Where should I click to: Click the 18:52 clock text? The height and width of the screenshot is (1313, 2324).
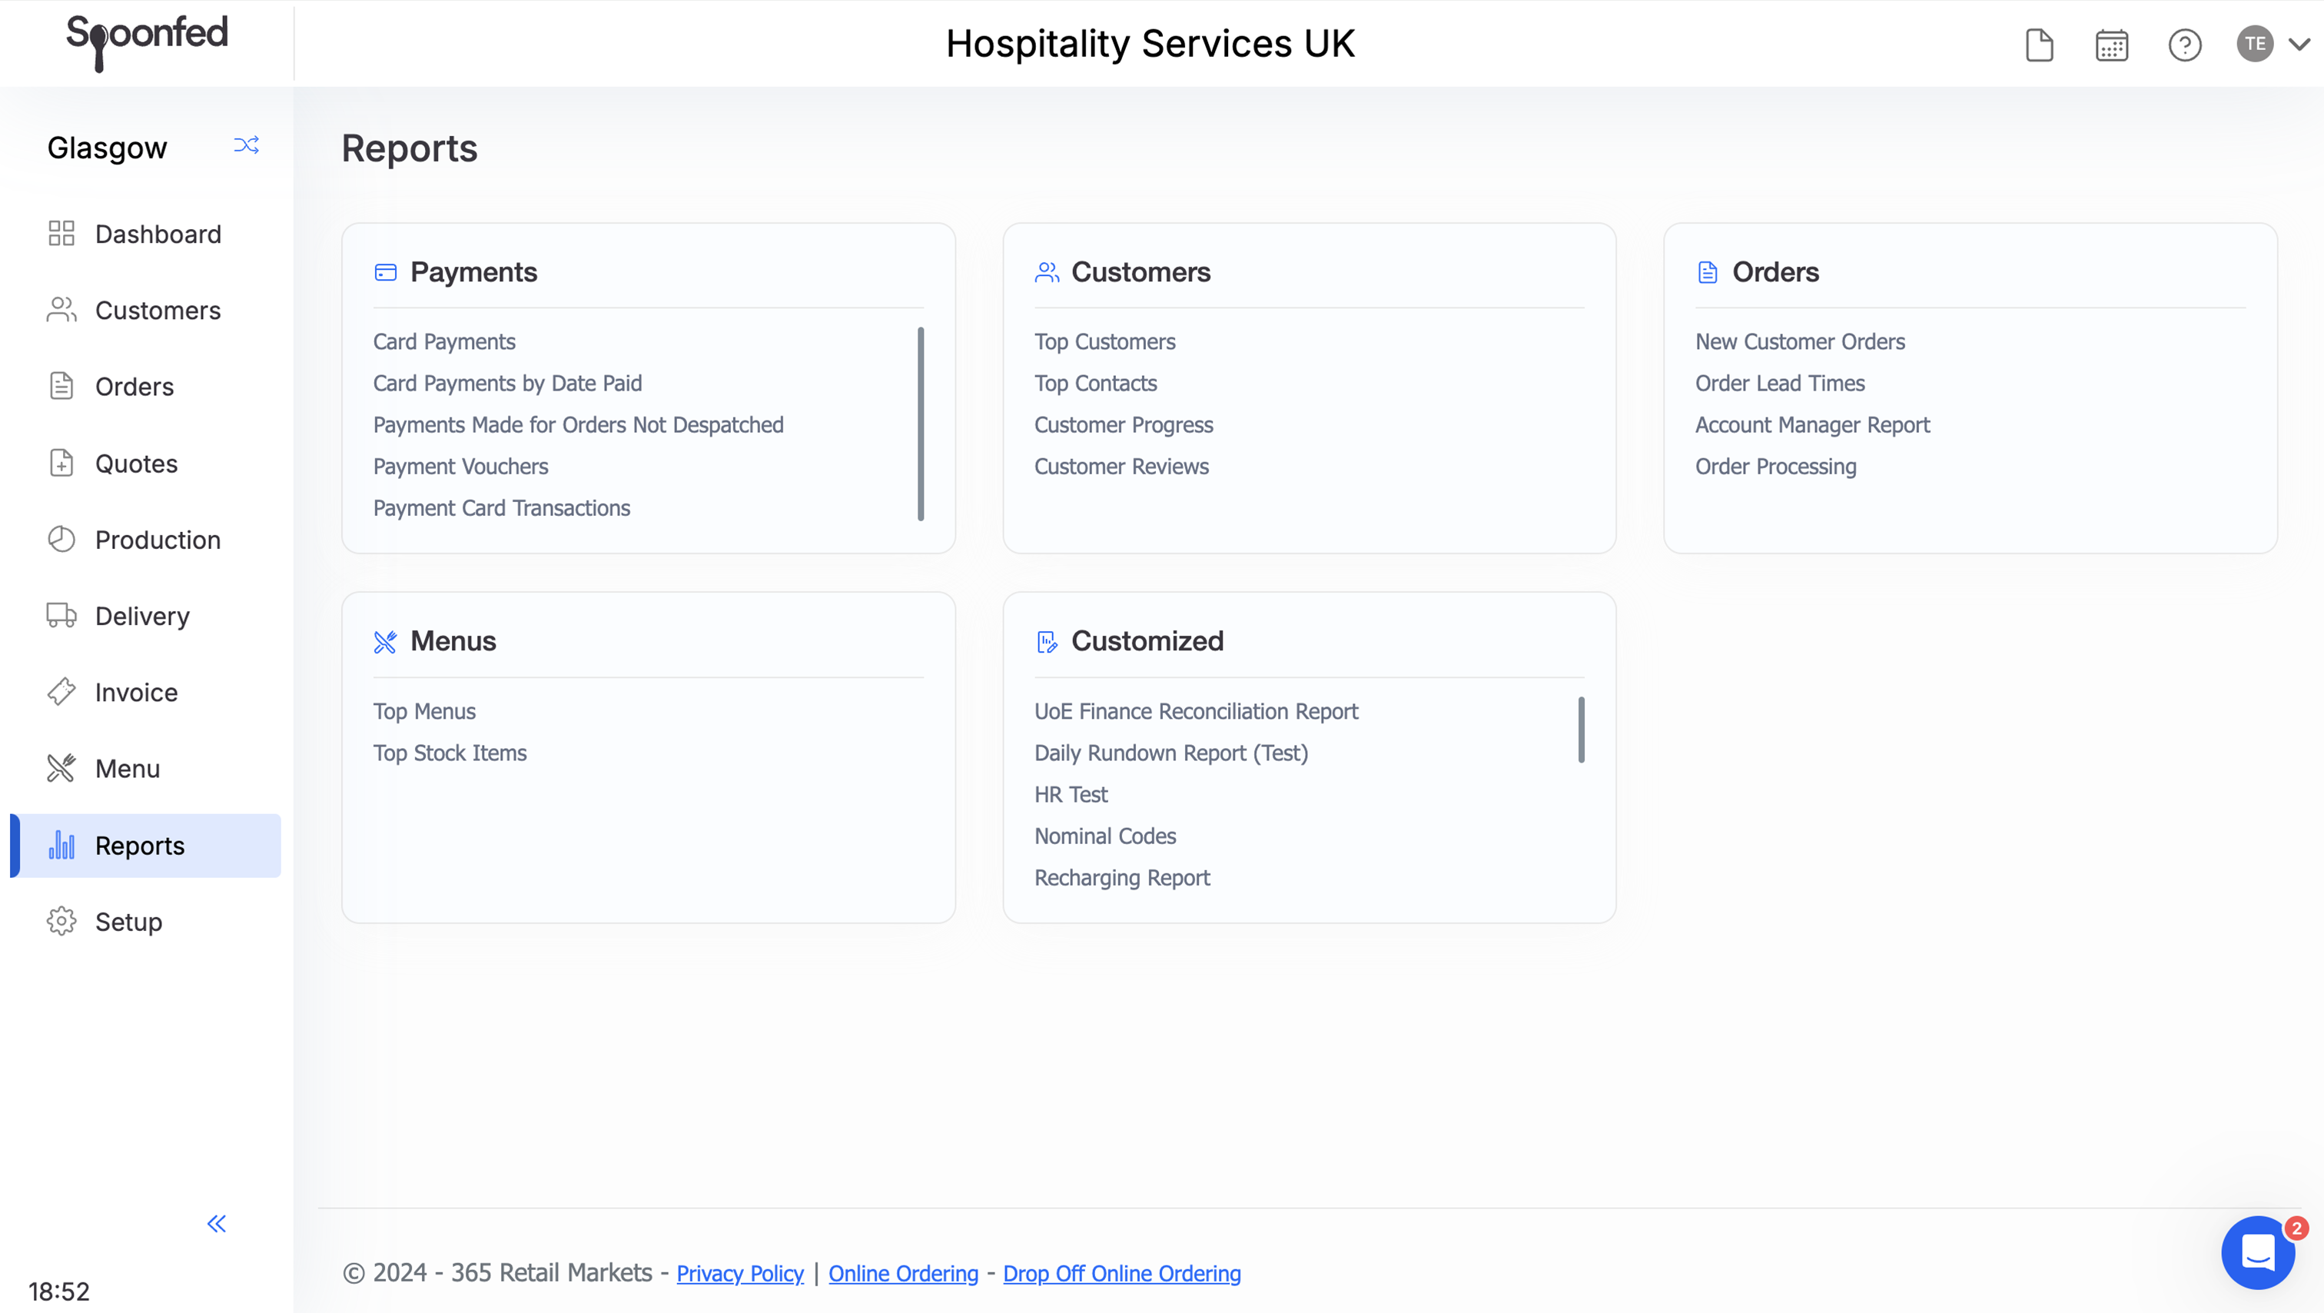[x=58, y=1291]
